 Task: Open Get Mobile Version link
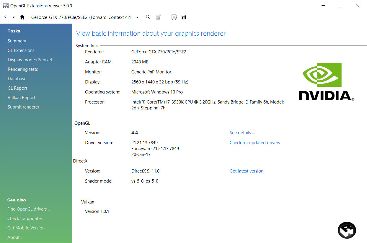coord(26,228)
